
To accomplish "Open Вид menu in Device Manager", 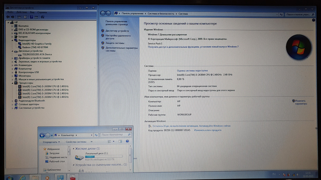I will 32,12.
